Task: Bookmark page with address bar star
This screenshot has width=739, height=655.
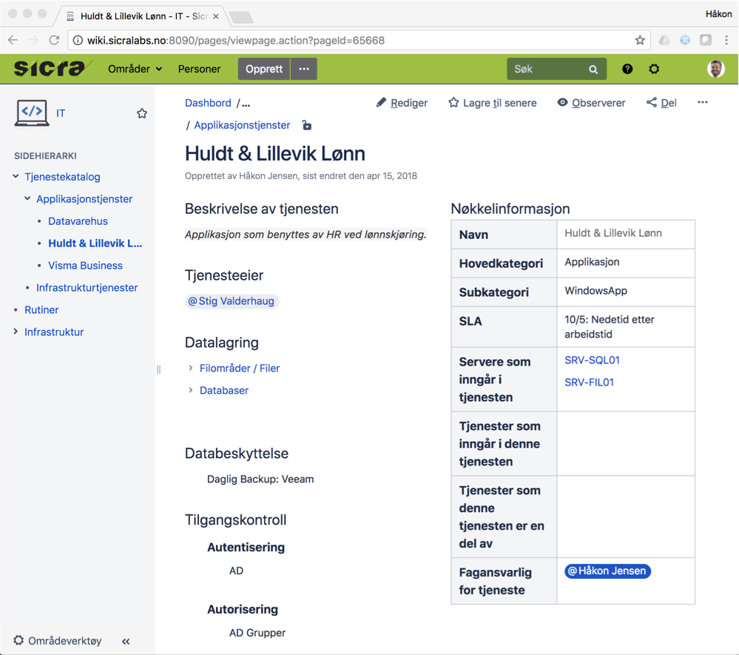Action: click(640, 40)
